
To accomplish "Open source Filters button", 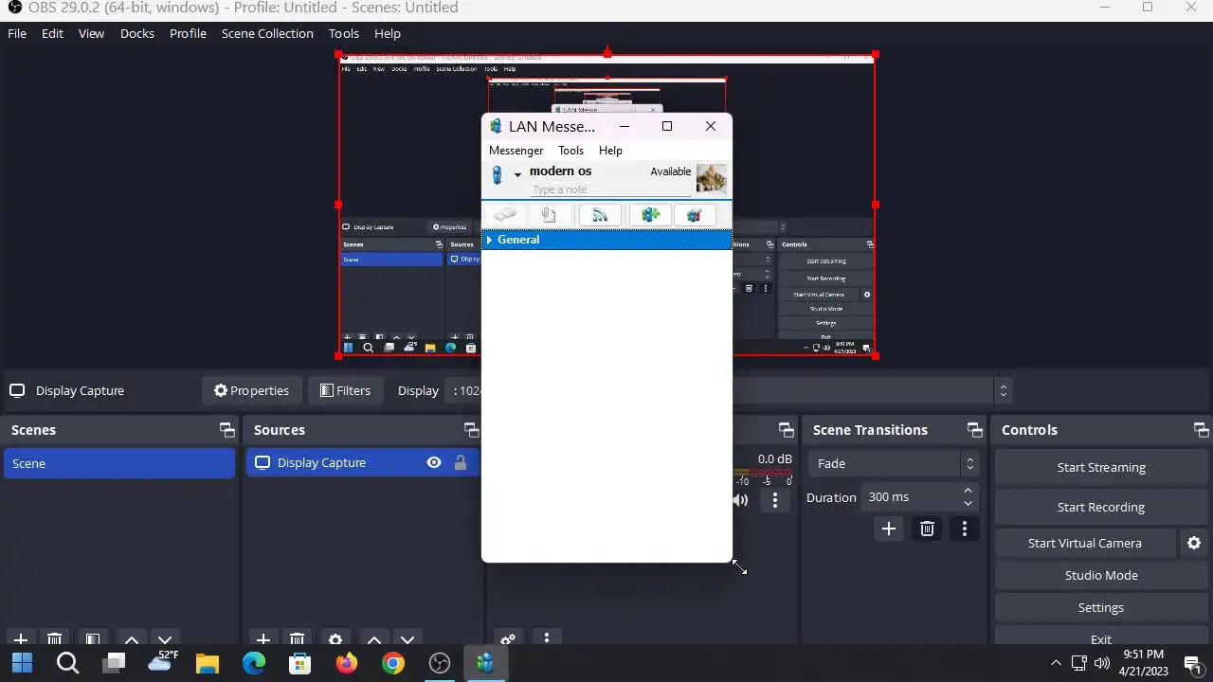I will point(345,390).
